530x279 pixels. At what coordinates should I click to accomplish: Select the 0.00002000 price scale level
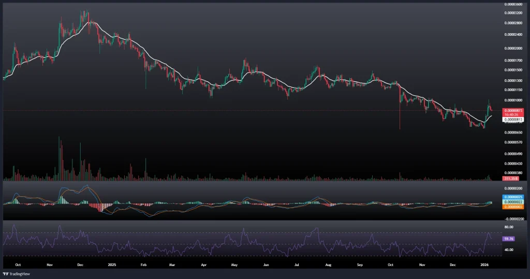(x=513, y=48)
